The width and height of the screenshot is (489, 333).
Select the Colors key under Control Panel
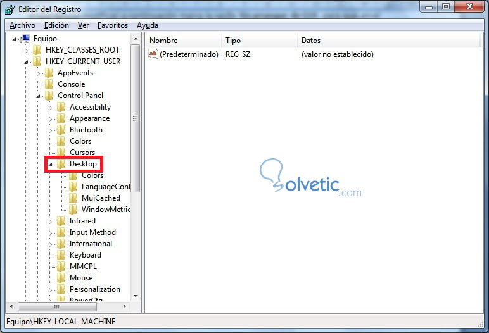point(80,141)
